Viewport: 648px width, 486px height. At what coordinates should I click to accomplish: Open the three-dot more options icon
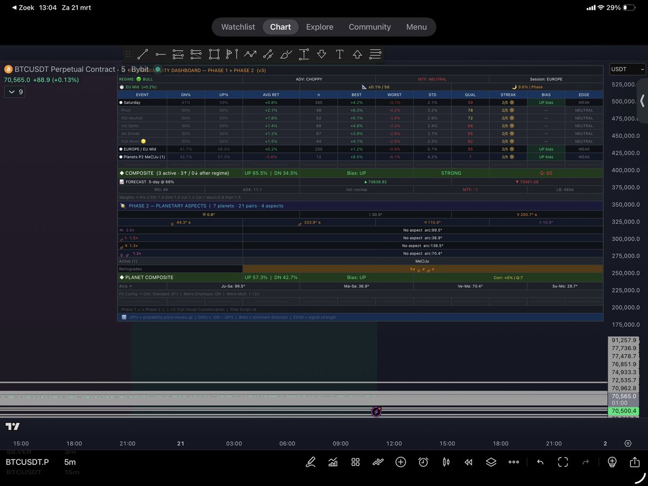click(x=514, y=462)
